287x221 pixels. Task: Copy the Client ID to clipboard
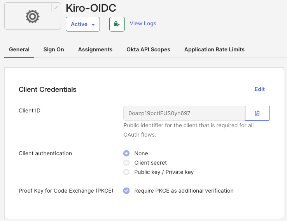tap(257, 113)
